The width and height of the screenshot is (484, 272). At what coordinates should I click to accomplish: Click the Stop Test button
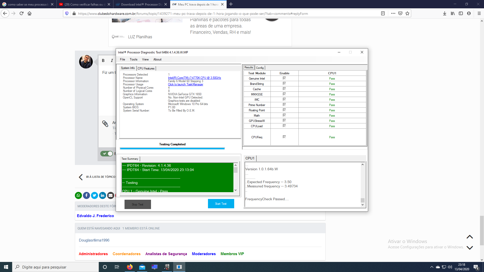(138, 205)
